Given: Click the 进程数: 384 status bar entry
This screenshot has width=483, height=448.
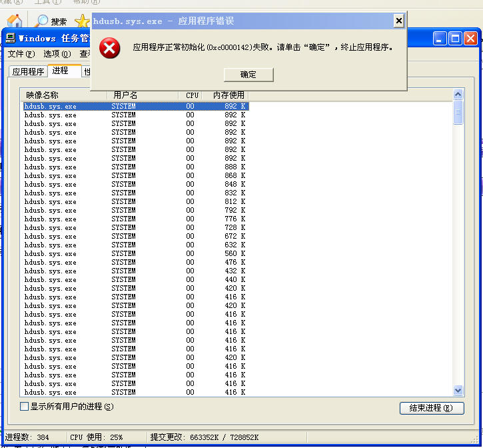Looking at the screenshot, I should [27, 437].
